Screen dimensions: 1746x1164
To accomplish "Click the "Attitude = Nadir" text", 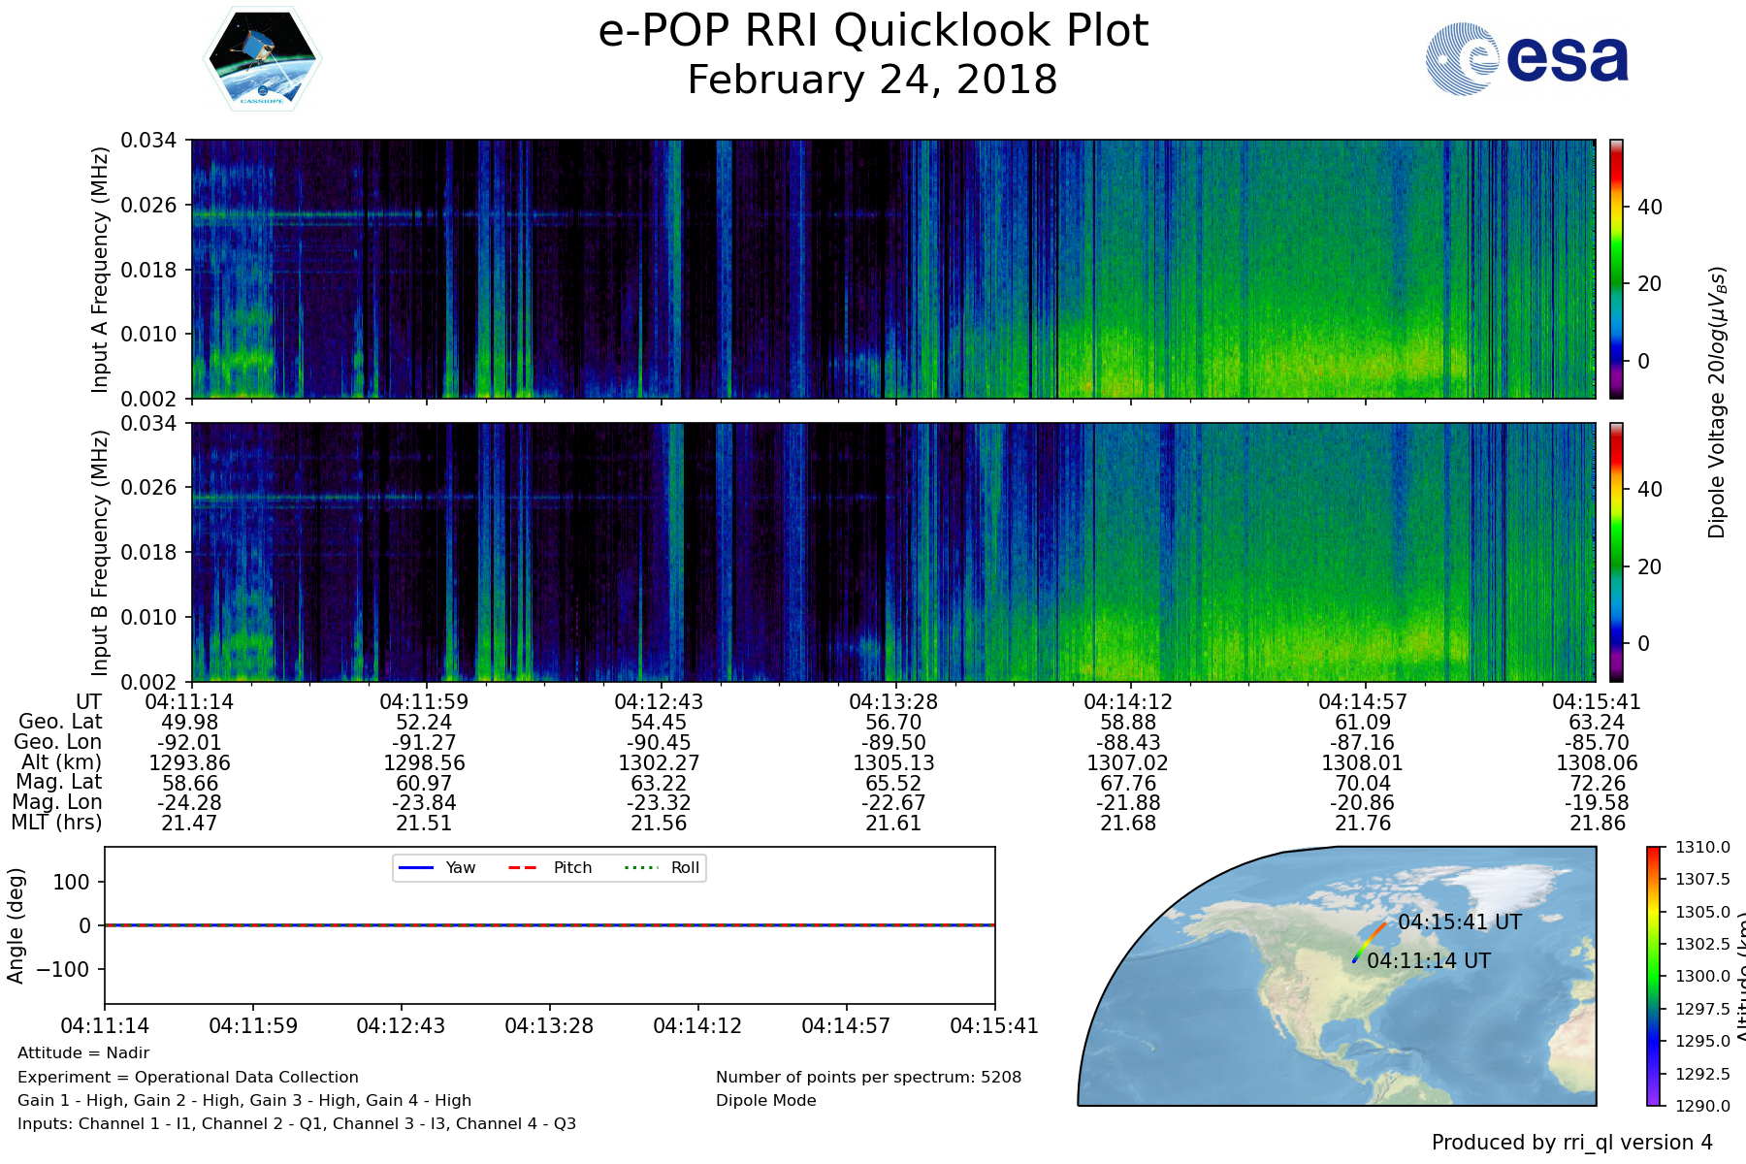I will click(83, 1053).
